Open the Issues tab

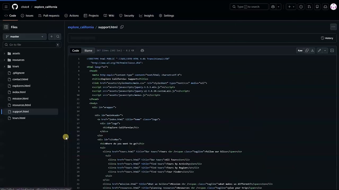(27, 16)
